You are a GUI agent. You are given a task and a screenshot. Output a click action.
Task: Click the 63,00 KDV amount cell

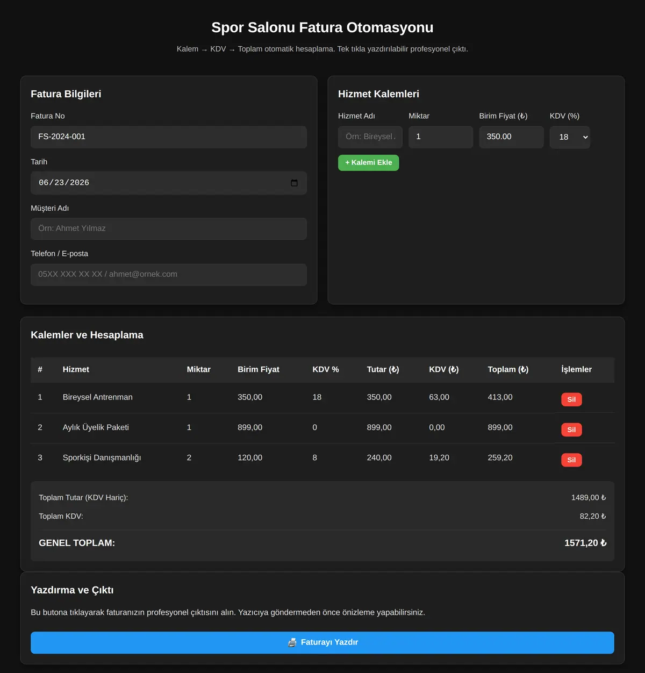click(439, 397)
